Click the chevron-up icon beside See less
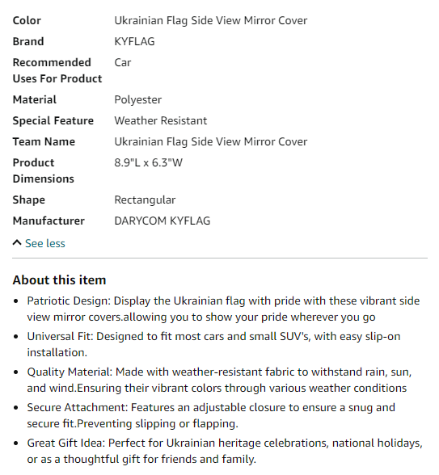Screen dimensions: 439x475 point(17,242)
